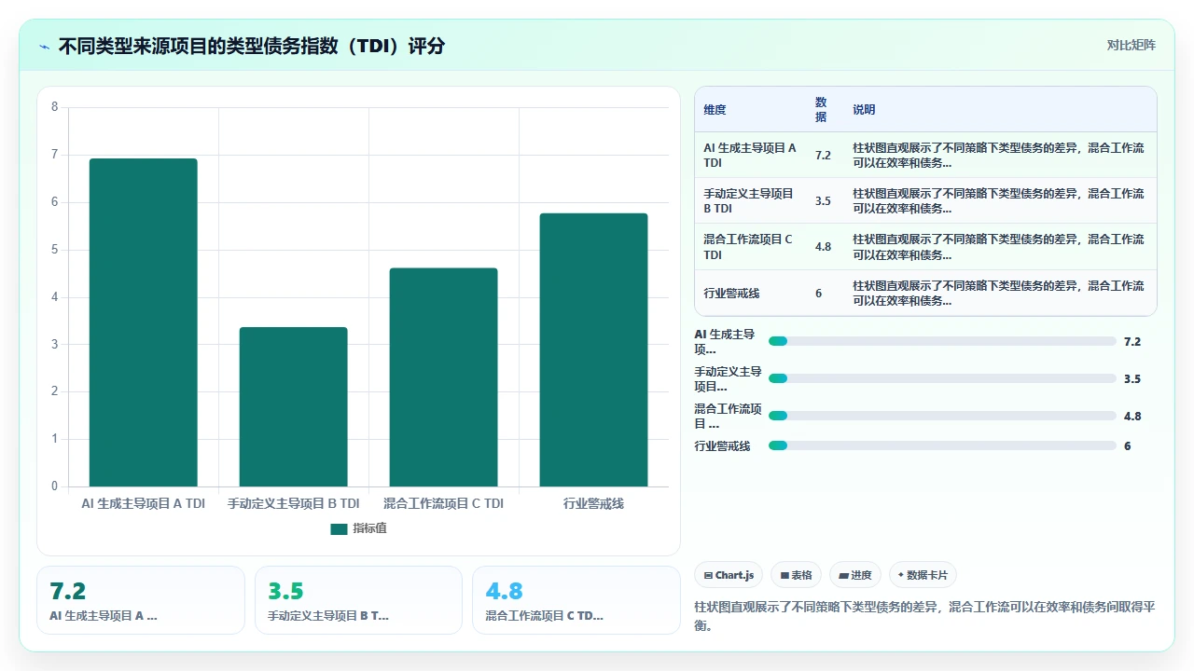Click the lightning icon beside the dashboard title

coord(44,46)
